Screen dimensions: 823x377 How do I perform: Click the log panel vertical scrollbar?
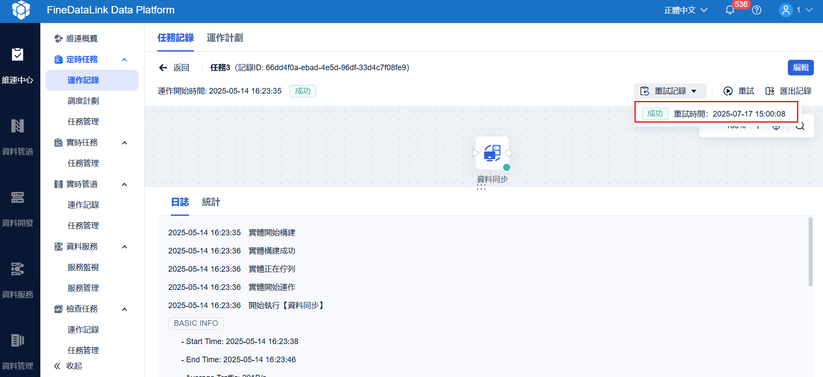(810, 252)
